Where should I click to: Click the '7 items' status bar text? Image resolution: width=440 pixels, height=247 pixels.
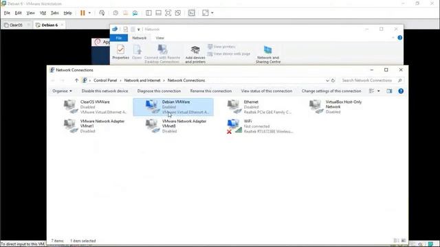pos(57,241)
